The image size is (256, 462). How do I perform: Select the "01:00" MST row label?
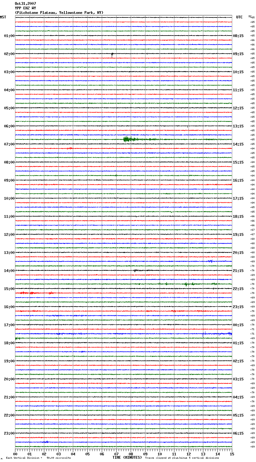9,36
